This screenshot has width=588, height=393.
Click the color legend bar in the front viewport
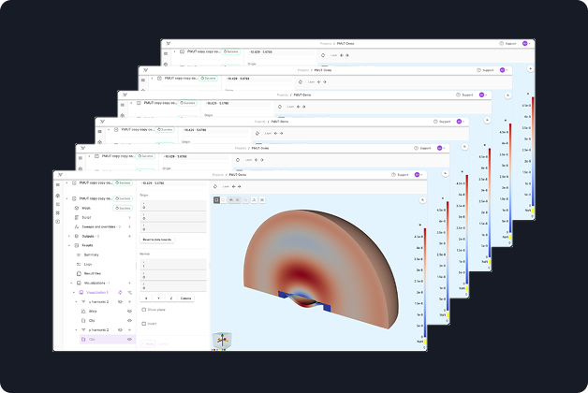coord(425,283)
